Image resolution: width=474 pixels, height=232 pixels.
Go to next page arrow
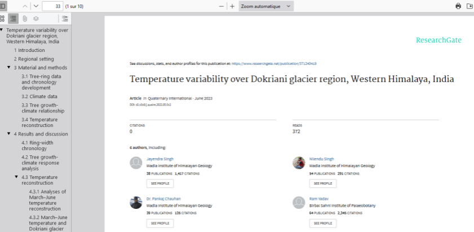coord(36,6)
